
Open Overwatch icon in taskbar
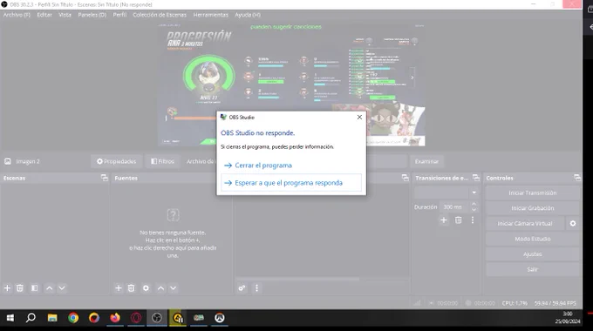(x=220, y=318)
